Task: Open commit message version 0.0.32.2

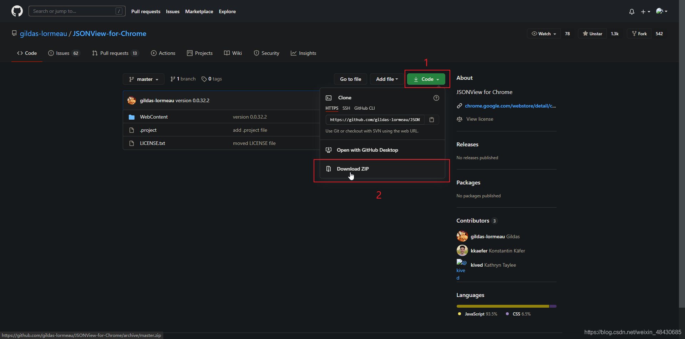Action: [x=192, y=100]
